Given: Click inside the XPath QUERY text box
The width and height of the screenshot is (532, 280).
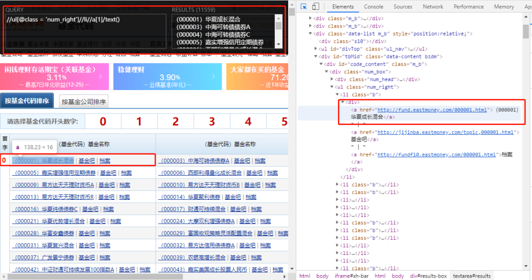Looking at the screenshot, I should [x=86, y=31].
